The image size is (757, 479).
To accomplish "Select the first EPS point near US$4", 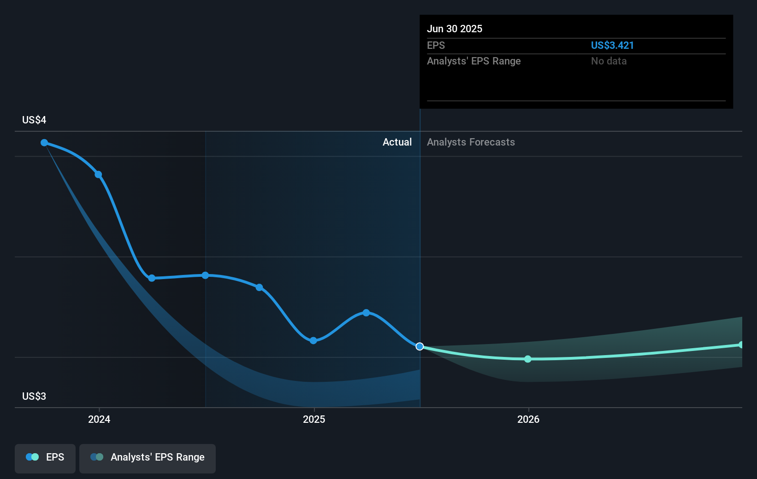I will point(44,143).
